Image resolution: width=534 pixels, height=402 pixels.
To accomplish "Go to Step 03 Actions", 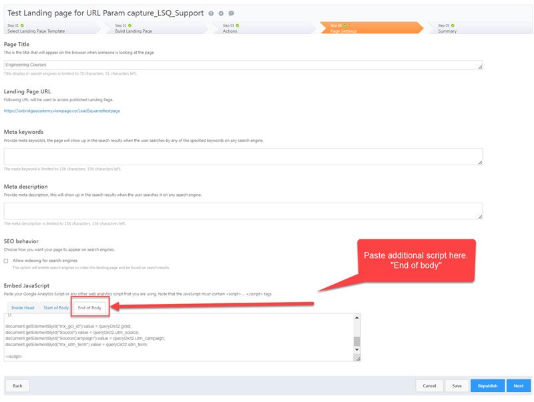I will [x=266, y=28].
